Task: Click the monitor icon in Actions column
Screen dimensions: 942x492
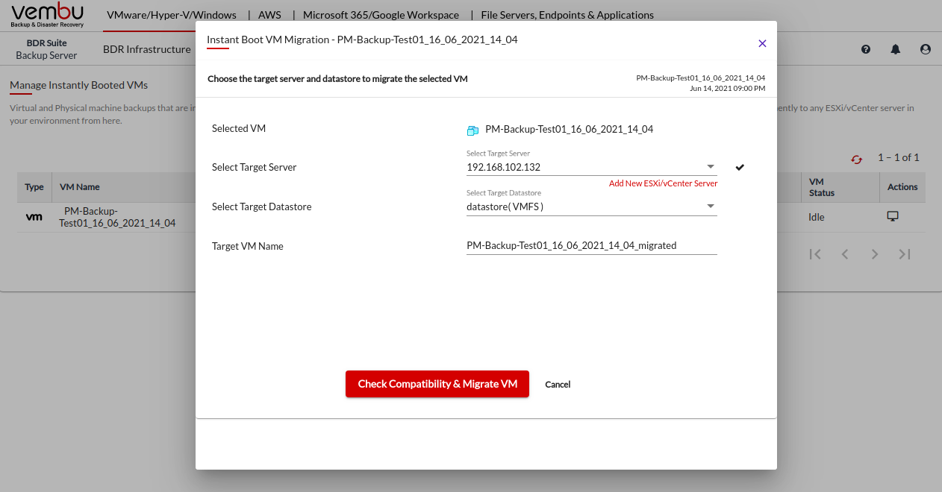Action: point(892,216)
